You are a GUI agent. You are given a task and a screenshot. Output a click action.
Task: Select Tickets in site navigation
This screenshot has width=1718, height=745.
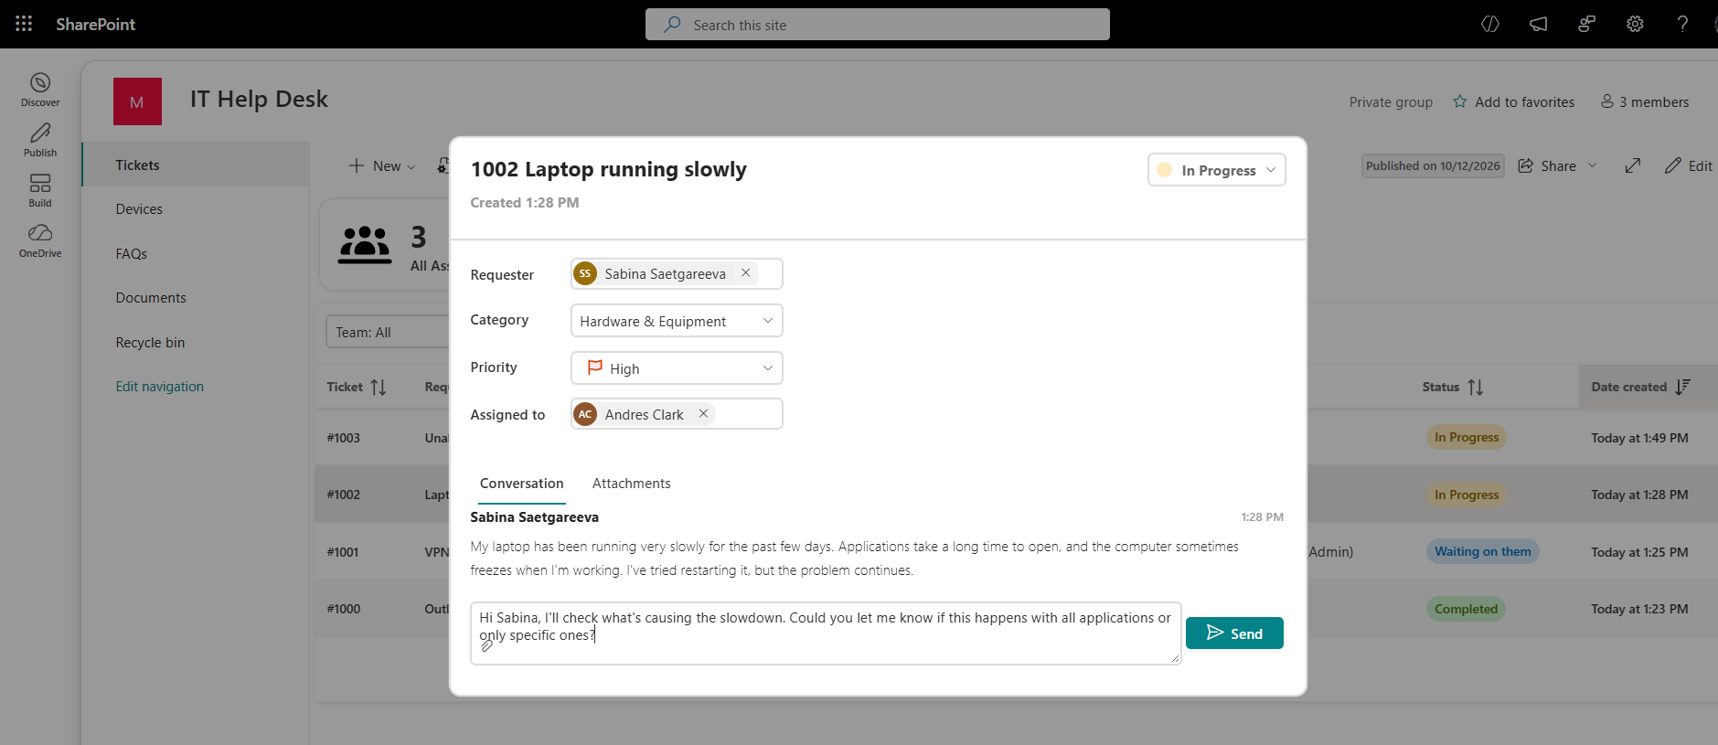195,165
